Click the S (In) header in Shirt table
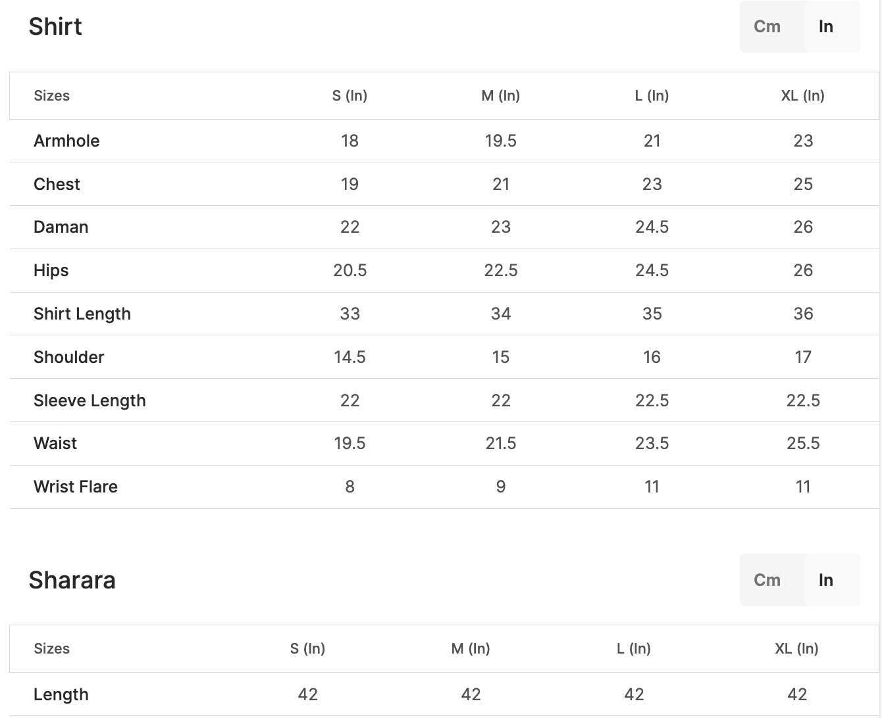Viewport: 882px width, 718px height. [x=350, y=96]
